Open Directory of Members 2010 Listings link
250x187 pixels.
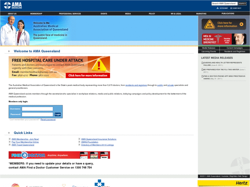97,145
